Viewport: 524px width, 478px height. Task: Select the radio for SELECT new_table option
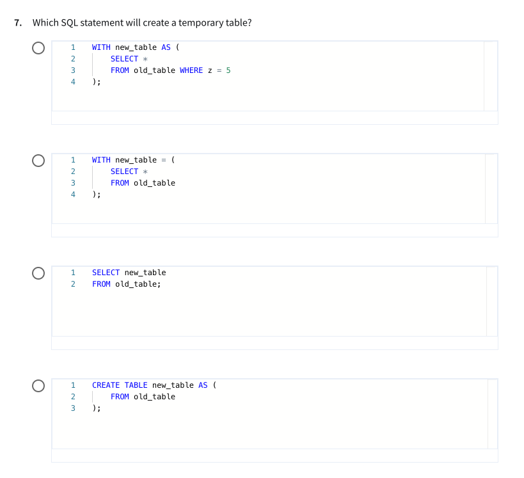pyautogui.click(x=38, y=273)
